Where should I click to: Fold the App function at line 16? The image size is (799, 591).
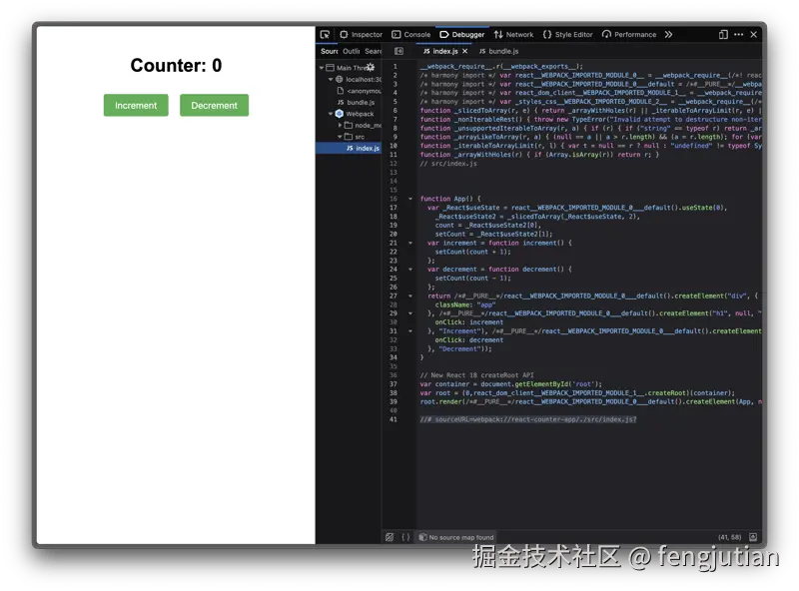coord(410,199)
